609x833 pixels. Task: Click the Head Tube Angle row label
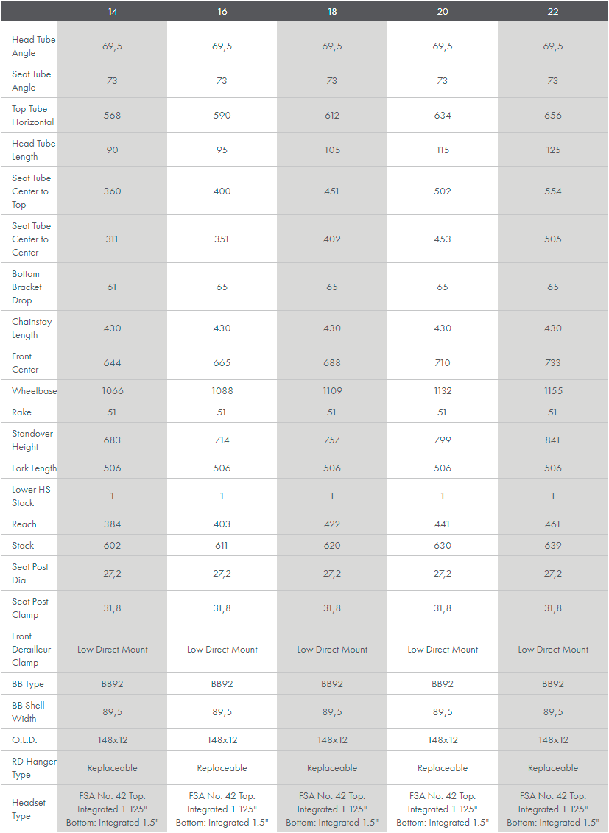pos(33,46)
